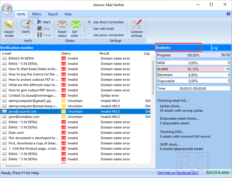This screenshot has height=178, width=232.
Task: Click the row icon beside jane@sozenit.com
Action: click(4, 111)
